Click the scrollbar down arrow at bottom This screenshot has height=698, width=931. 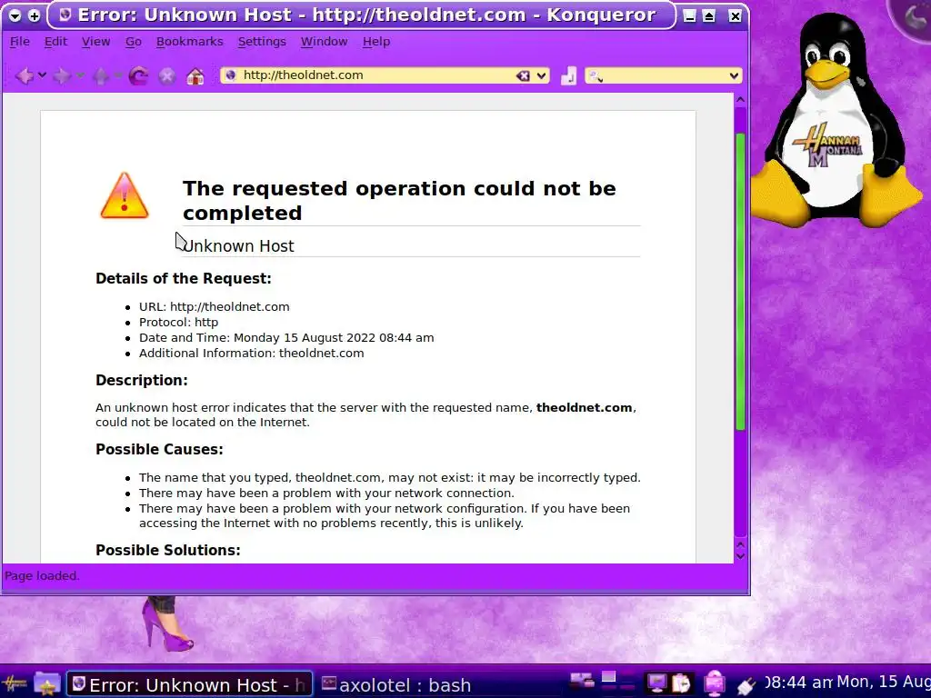click(x=740, y=556)
